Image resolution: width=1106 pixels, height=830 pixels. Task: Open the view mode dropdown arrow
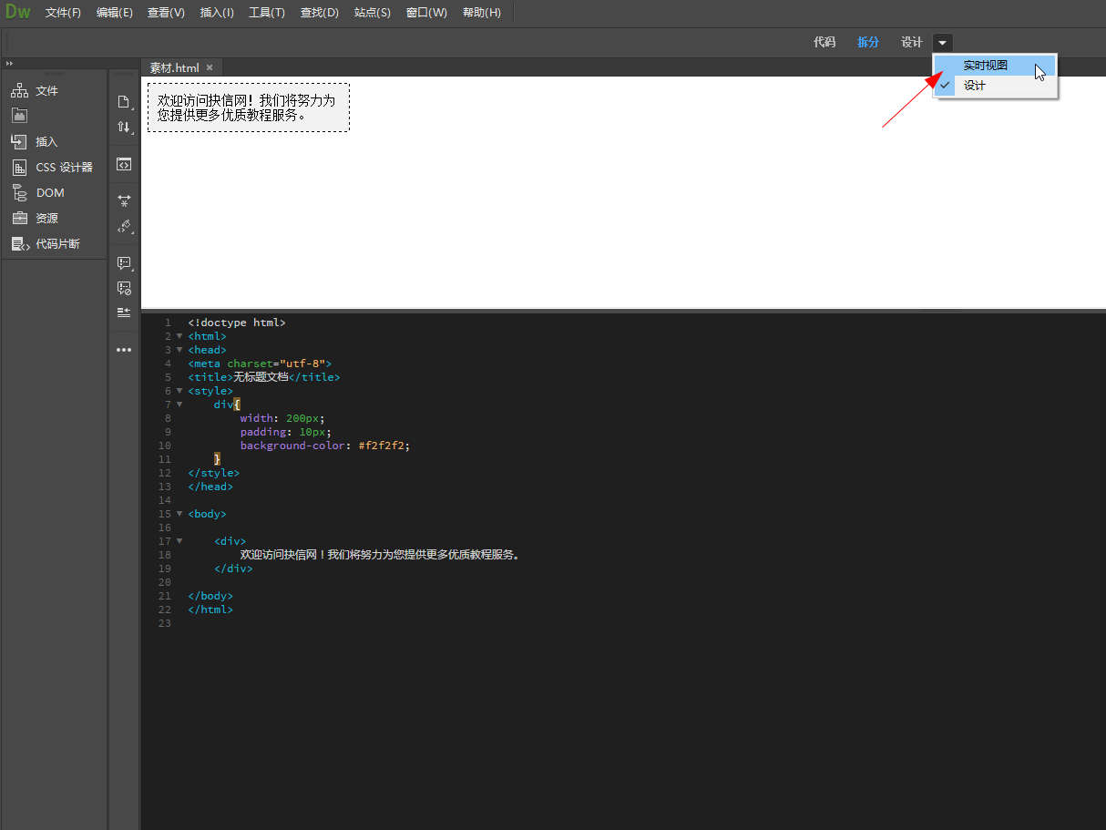[x=942, y=42]
